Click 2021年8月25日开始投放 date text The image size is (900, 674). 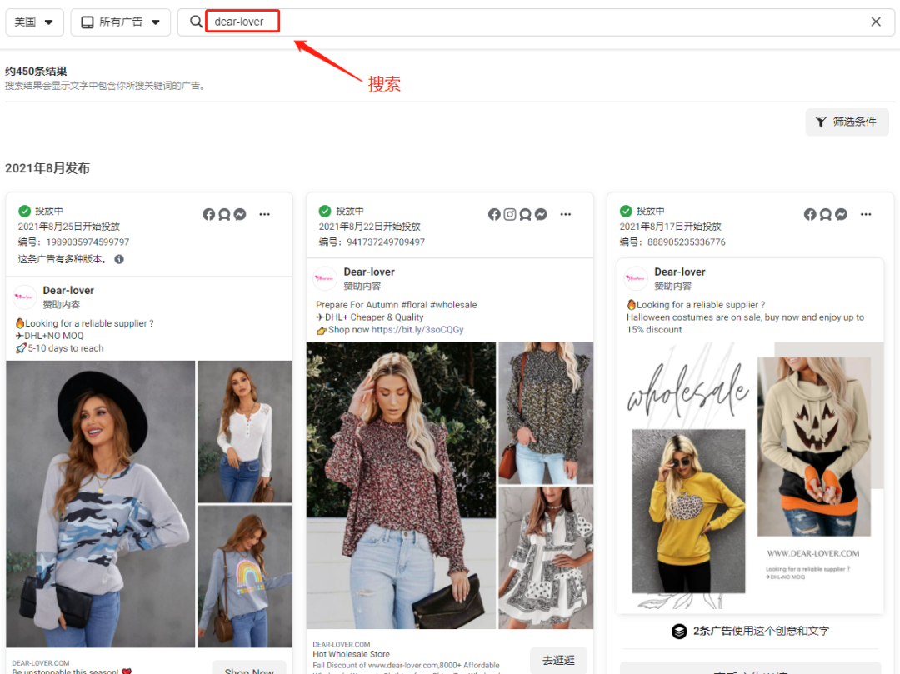(69, 227)
